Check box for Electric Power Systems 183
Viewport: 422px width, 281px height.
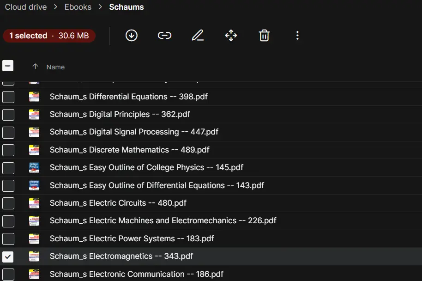pos(8,239)
